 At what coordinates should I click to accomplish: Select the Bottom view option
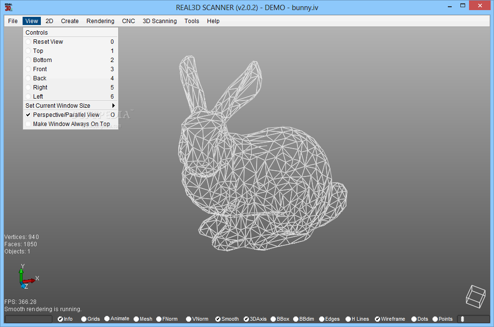tap(71, 60)
